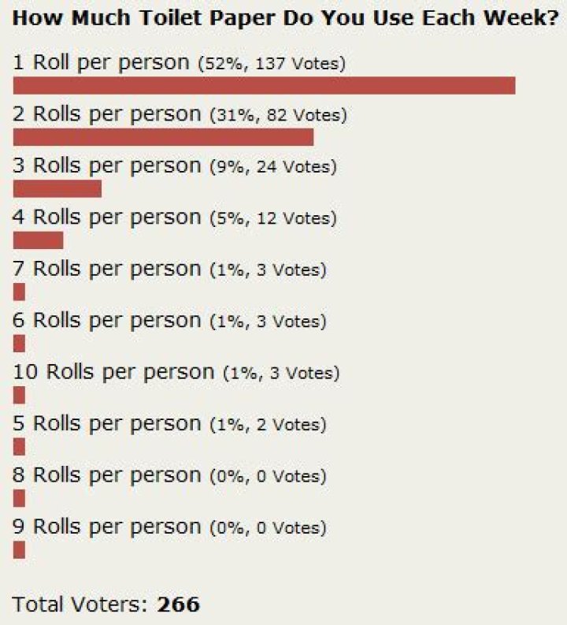This screenshot has width=567, height=625.
Task: Click the Total Voters 266 text
Action: click(x=106, y=605)
